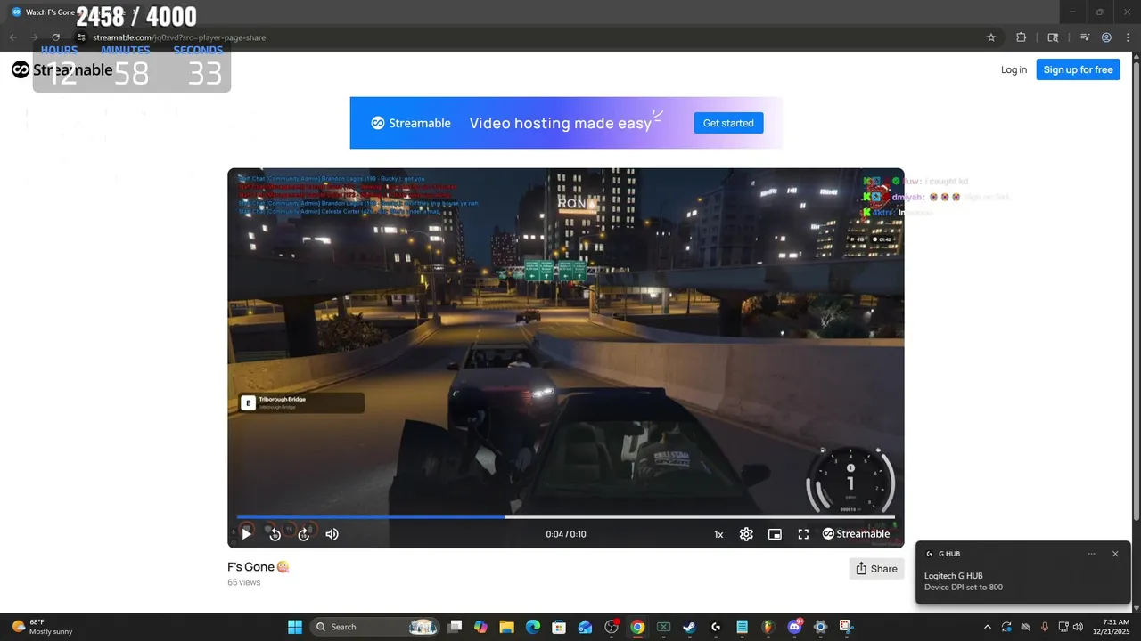
Task: Switch to Google Chrome in the taskbar
Action: [637, 627]
